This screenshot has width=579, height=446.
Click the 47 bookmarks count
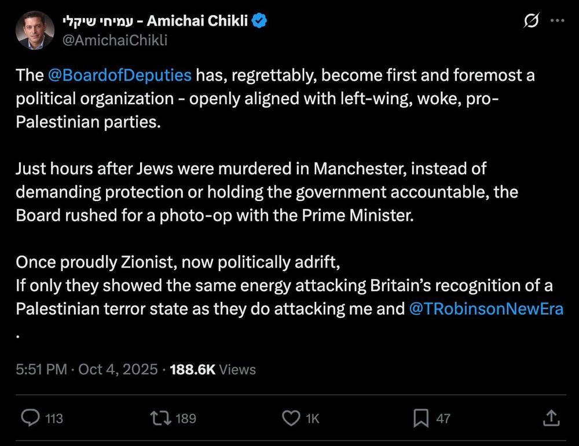click(443, 418)
